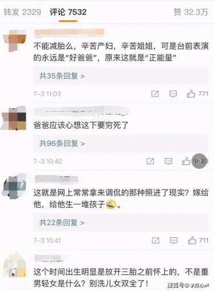Expand 共96条回复 replies
214x291 pixels.
[x=62, y=143]
